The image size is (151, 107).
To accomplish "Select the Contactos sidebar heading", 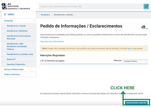I will (x=9, y=21).
